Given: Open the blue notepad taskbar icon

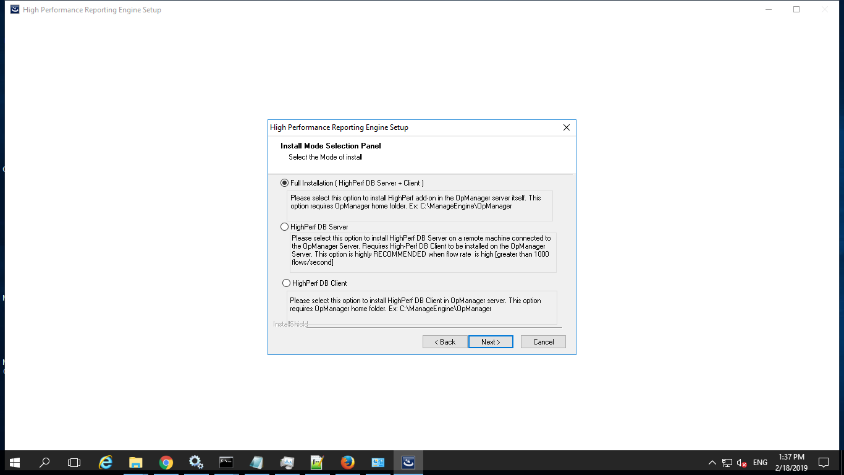Looking at the screenshot, I should click(x=256, y=462).
